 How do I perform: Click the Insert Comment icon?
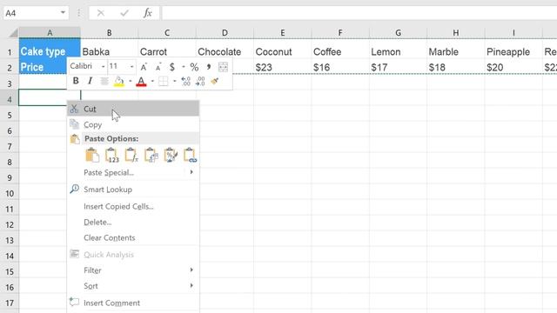pyautogui.click(x=74, y=303)
